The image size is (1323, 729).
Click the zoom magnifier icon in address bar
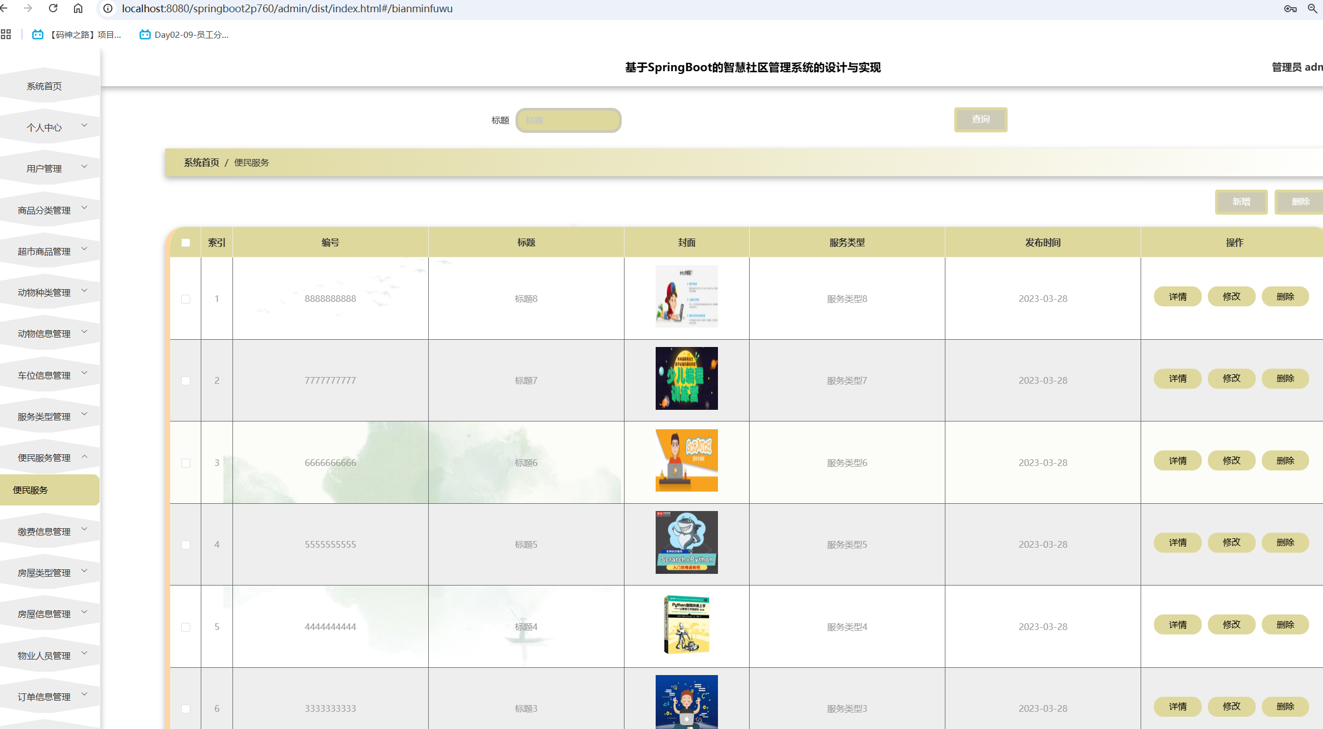coord(1312,8)
